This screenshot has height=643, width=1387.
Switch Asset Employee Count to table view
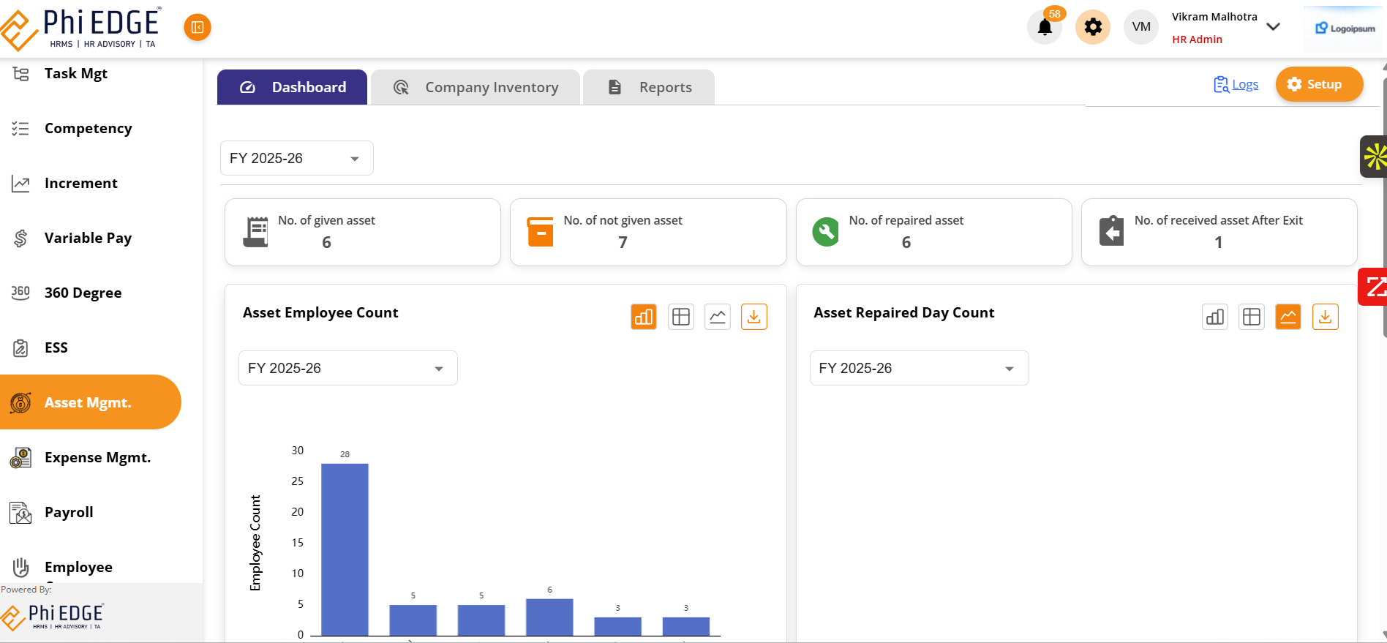pos(680,317)
